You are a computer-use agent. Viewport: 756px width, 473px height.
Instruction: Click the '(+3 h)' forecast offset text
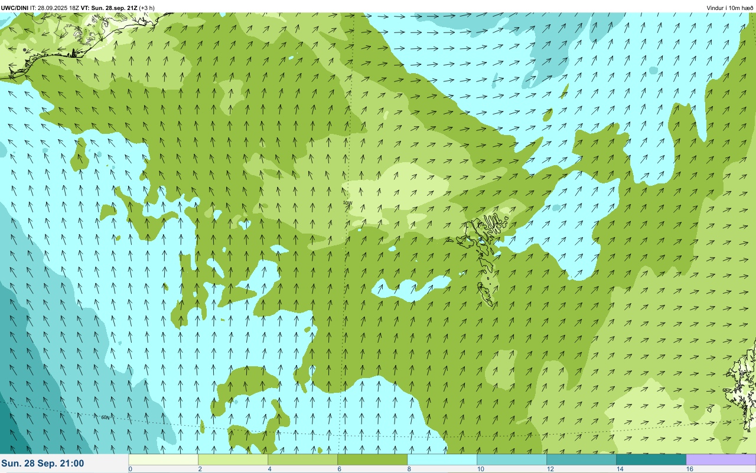coord(147,8)
